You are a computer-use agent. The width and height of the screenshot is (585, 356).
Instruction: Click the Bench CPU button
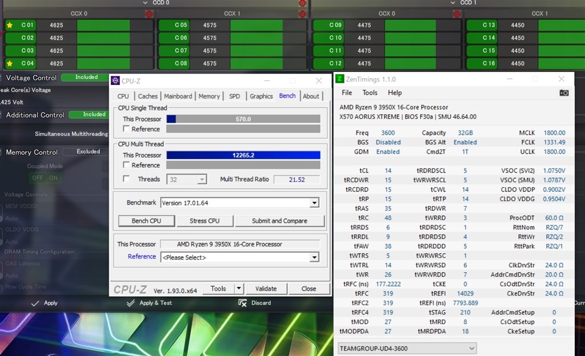(x=146, y=221)
